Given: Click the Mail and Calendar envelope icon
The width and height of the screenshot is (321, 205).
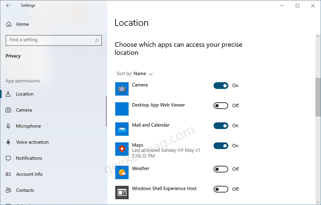Looking at the screenshot, I should [x=122, y=129].
